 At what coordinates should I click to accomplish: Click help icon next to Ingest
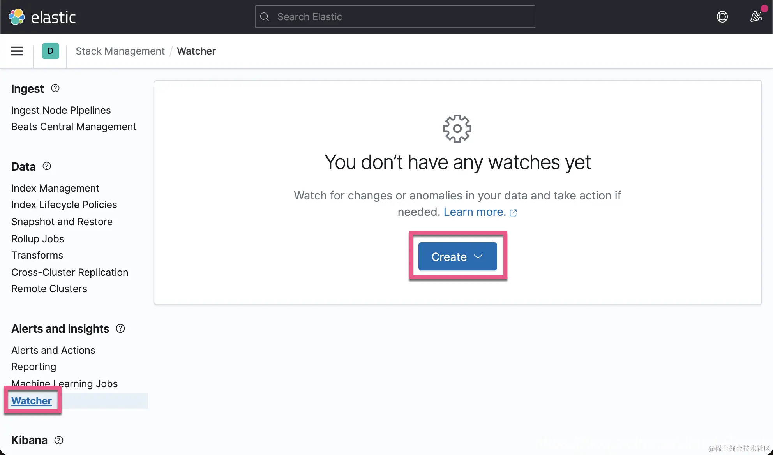point(55,88)
